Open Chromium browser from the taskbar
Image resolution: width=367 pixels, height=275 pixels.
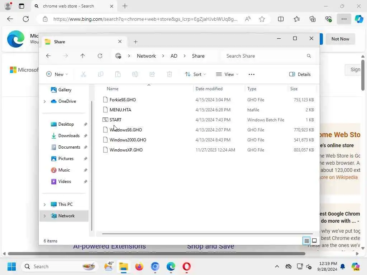[155, 266]
